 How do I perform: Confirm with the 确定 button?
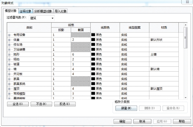click(x=122, y=121)
